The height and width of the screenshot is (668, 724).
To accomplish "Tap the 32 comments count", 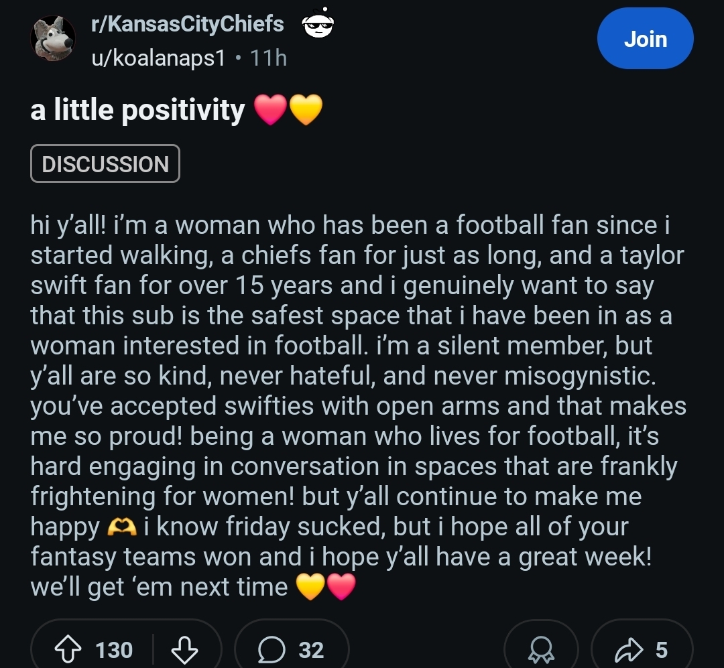I will 311,650.
